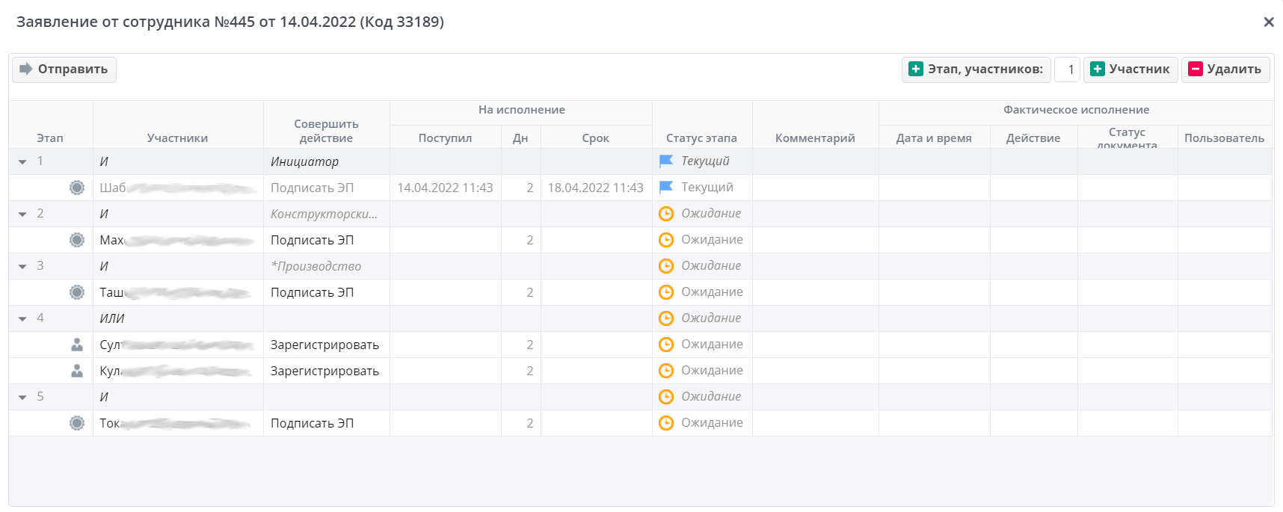Click the Участники column header
This screenshot has width=1283, height=512.
[x=177, y=138]
